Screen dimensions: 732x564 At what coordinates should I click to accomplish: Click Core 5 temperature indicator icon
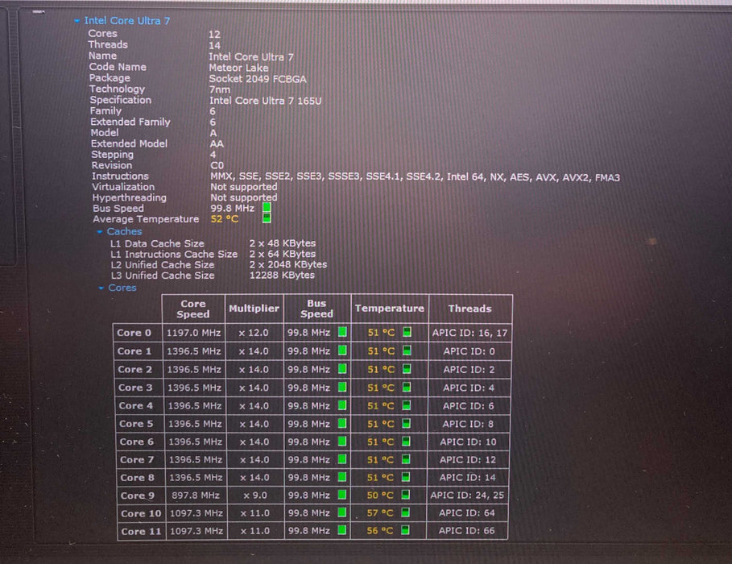(407, 423)
